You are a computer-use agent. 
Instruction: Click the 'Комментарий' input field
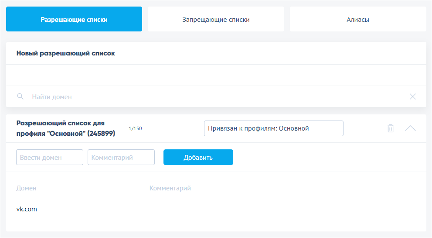[121, 157]
